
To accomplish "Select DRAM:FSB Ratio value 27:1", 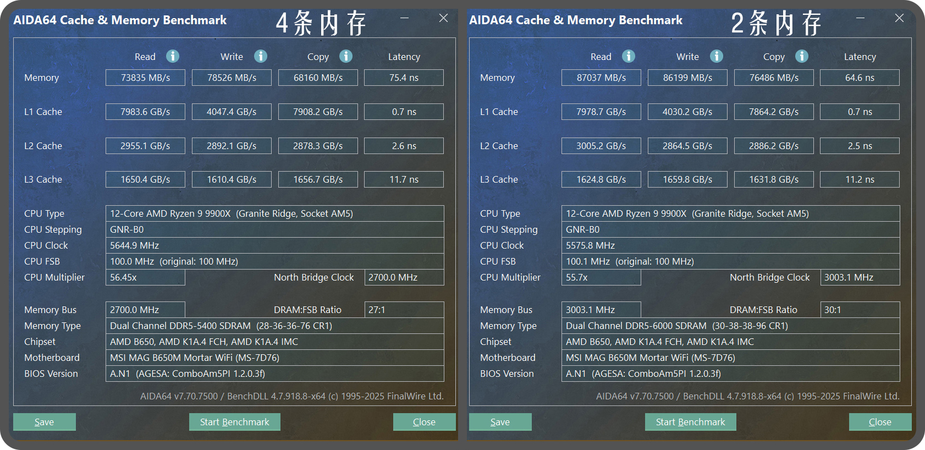I will [404, 310].
